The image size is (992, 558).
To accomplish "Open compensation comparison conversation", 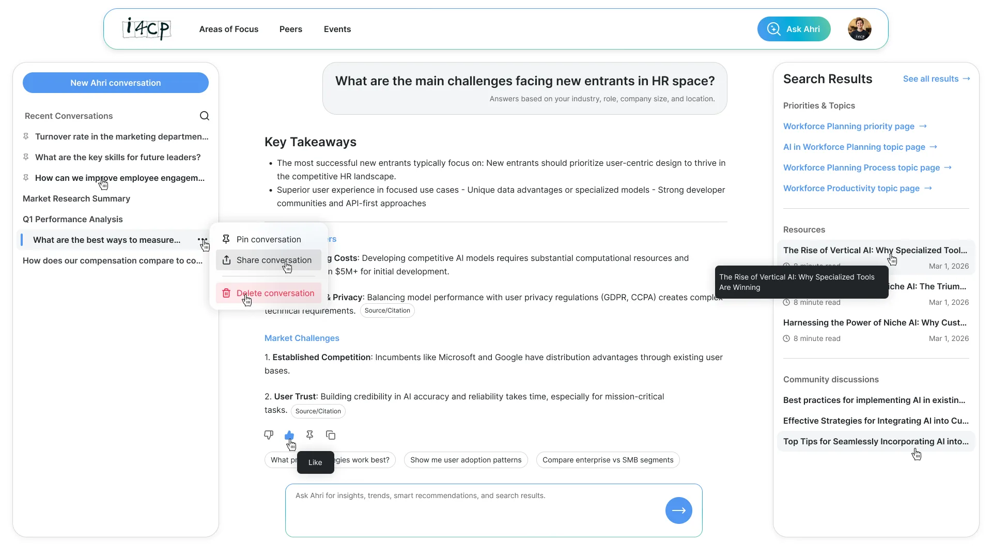I will pos(113,260).
